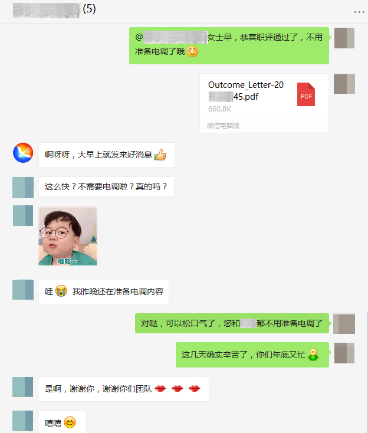
Task: Click the sender avatar beside the top green message
Action: pyautogui.click(x=344, y=38)
